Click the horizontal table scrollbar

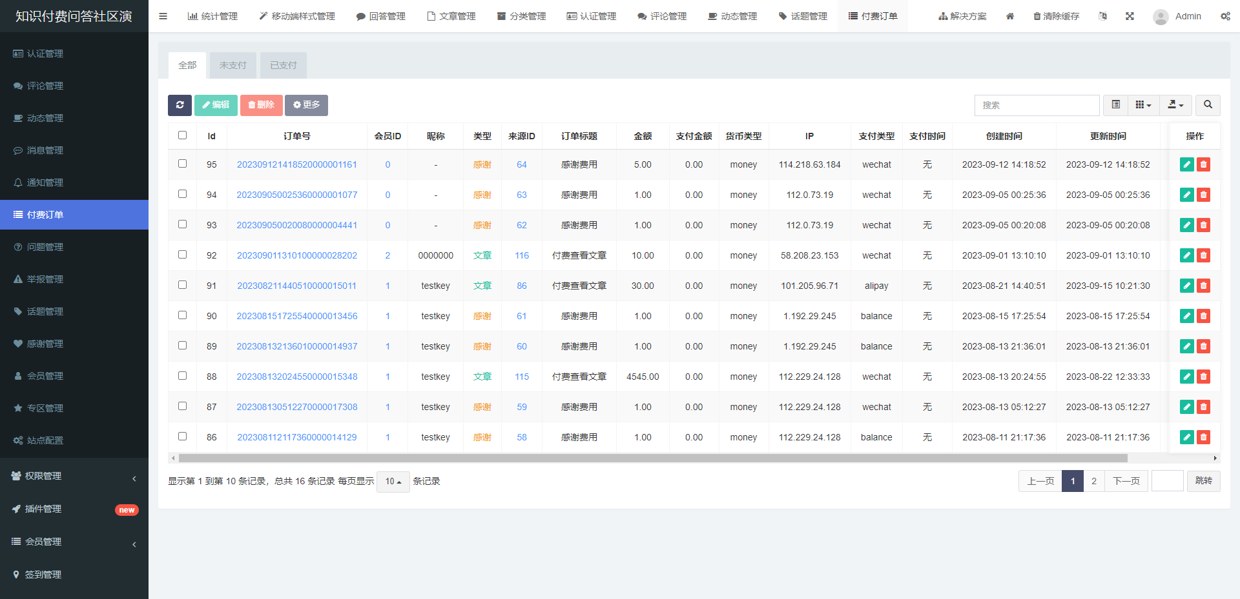tap(652, 458)
